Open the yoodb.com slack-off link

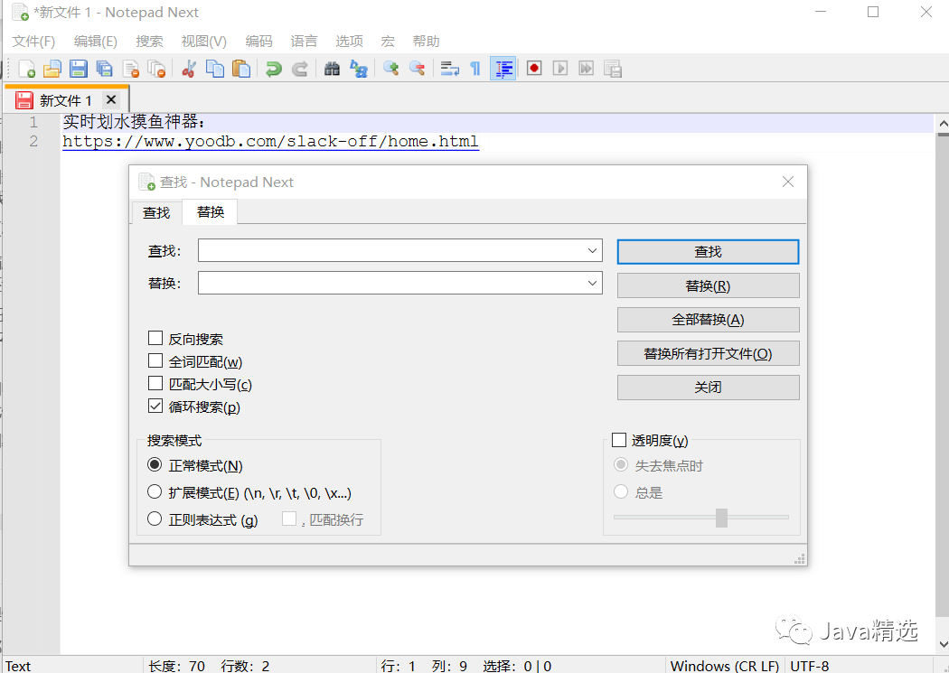point(270,142)
